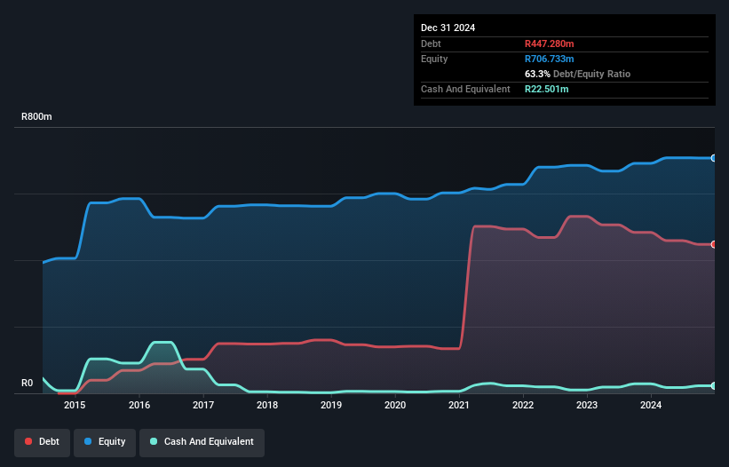
Task: Select the red Debt endpoint marker
Action: [714, 244]
